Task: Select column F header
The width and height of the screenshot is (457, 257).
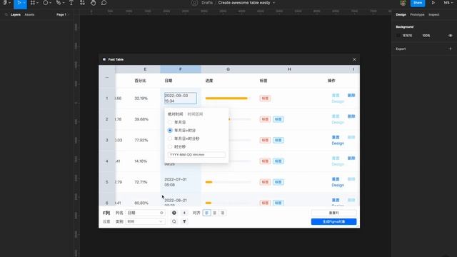Action: 181,69
